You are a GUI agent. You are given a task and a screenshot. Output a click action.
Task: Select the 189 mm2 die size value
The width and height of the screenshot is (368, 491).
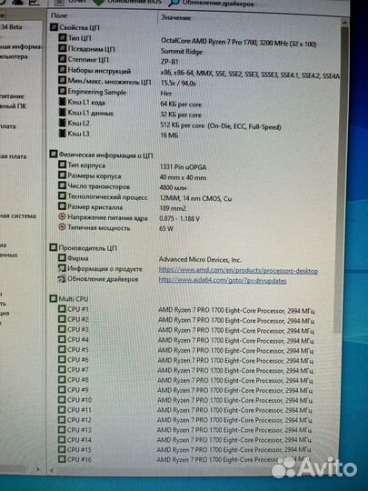pyautogui.click(x=173, y=208)
